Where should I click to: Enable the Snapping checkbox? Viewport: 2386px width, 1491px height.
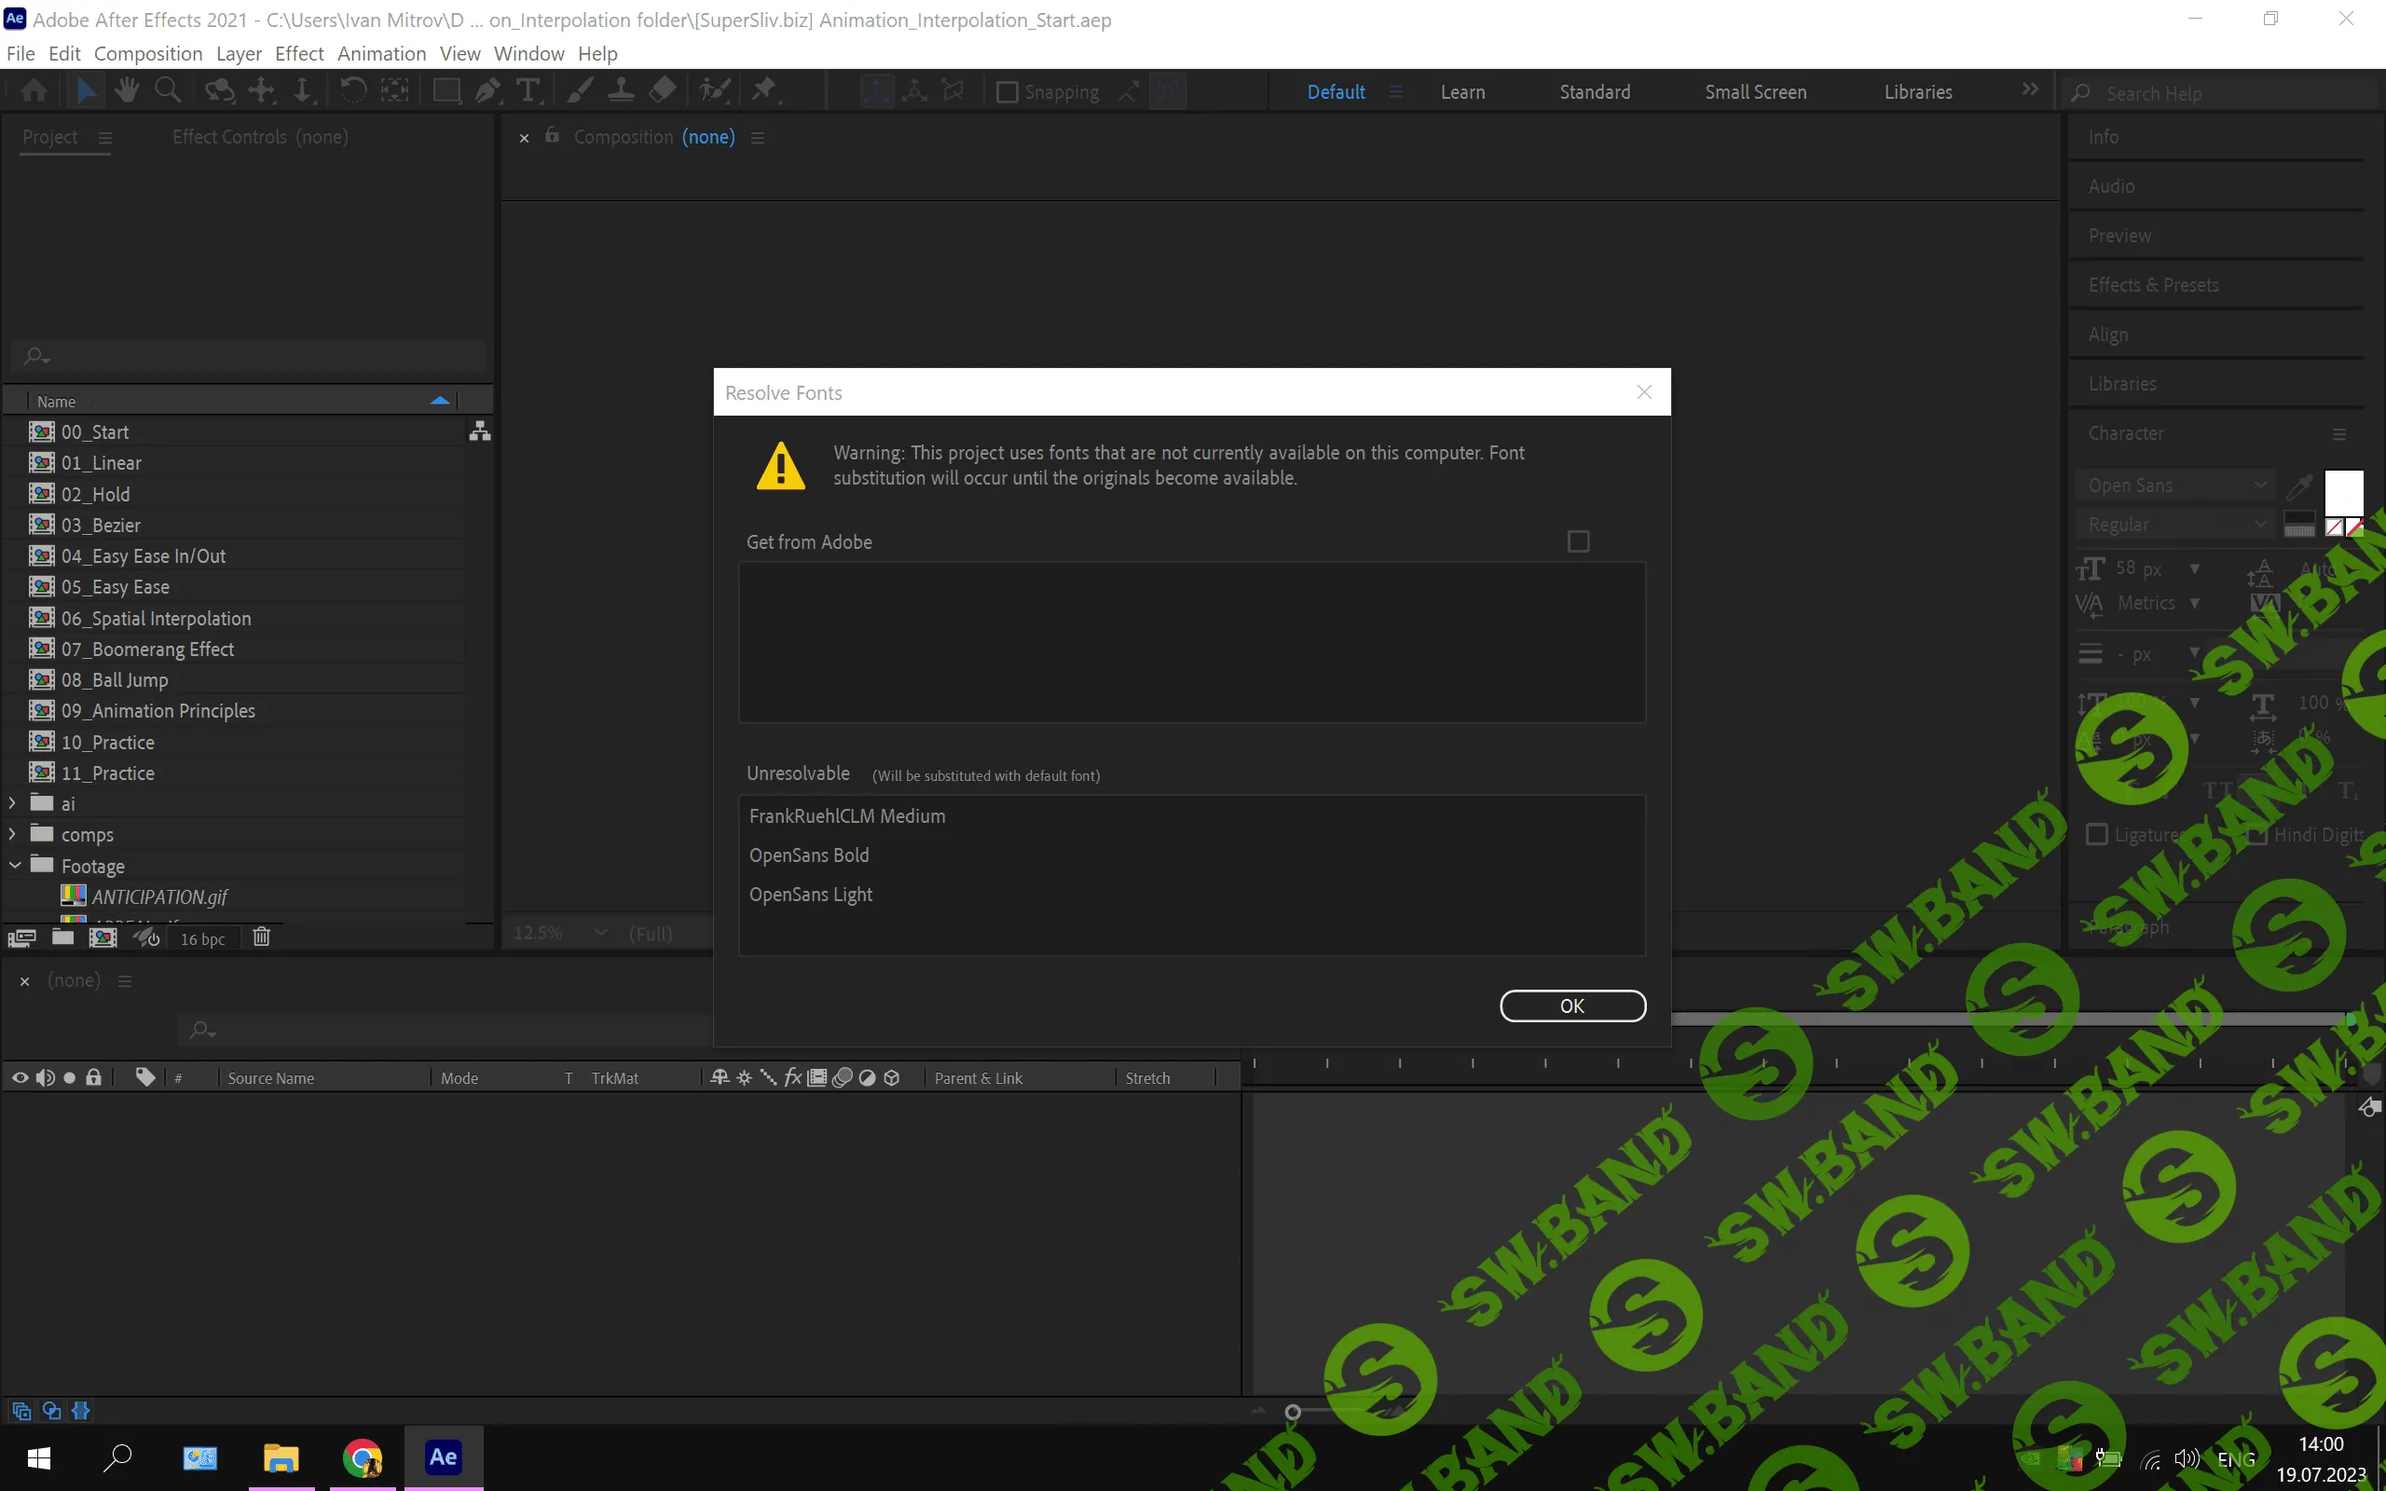pyautogui.click(x=1007, y=92)
